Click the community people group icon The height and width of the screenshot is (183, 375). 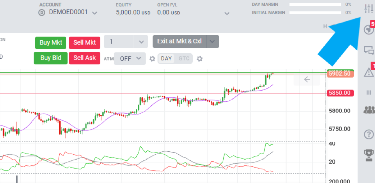click(x=369, y=110)
